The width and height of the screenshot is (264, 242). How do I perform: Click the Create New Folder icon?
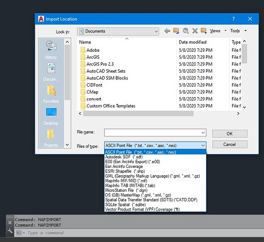204,31
